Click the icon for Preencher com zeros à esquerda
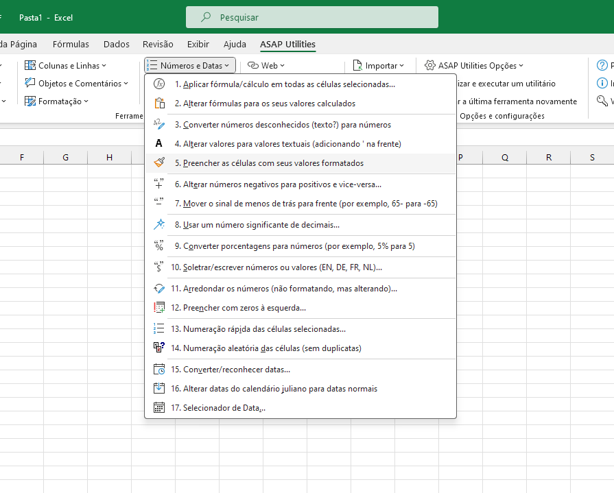The image size is (614, 493). pos(159,308)
